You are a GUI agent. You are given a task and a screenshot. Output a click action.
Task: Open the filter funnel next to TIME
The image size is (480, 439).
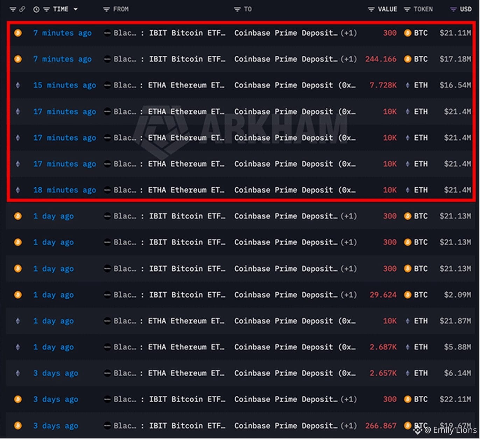pos(46,9)
